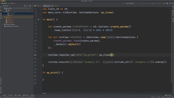174x98 pixels.
Task: Select Scratches and Consoles node
Action: (11, 26)
